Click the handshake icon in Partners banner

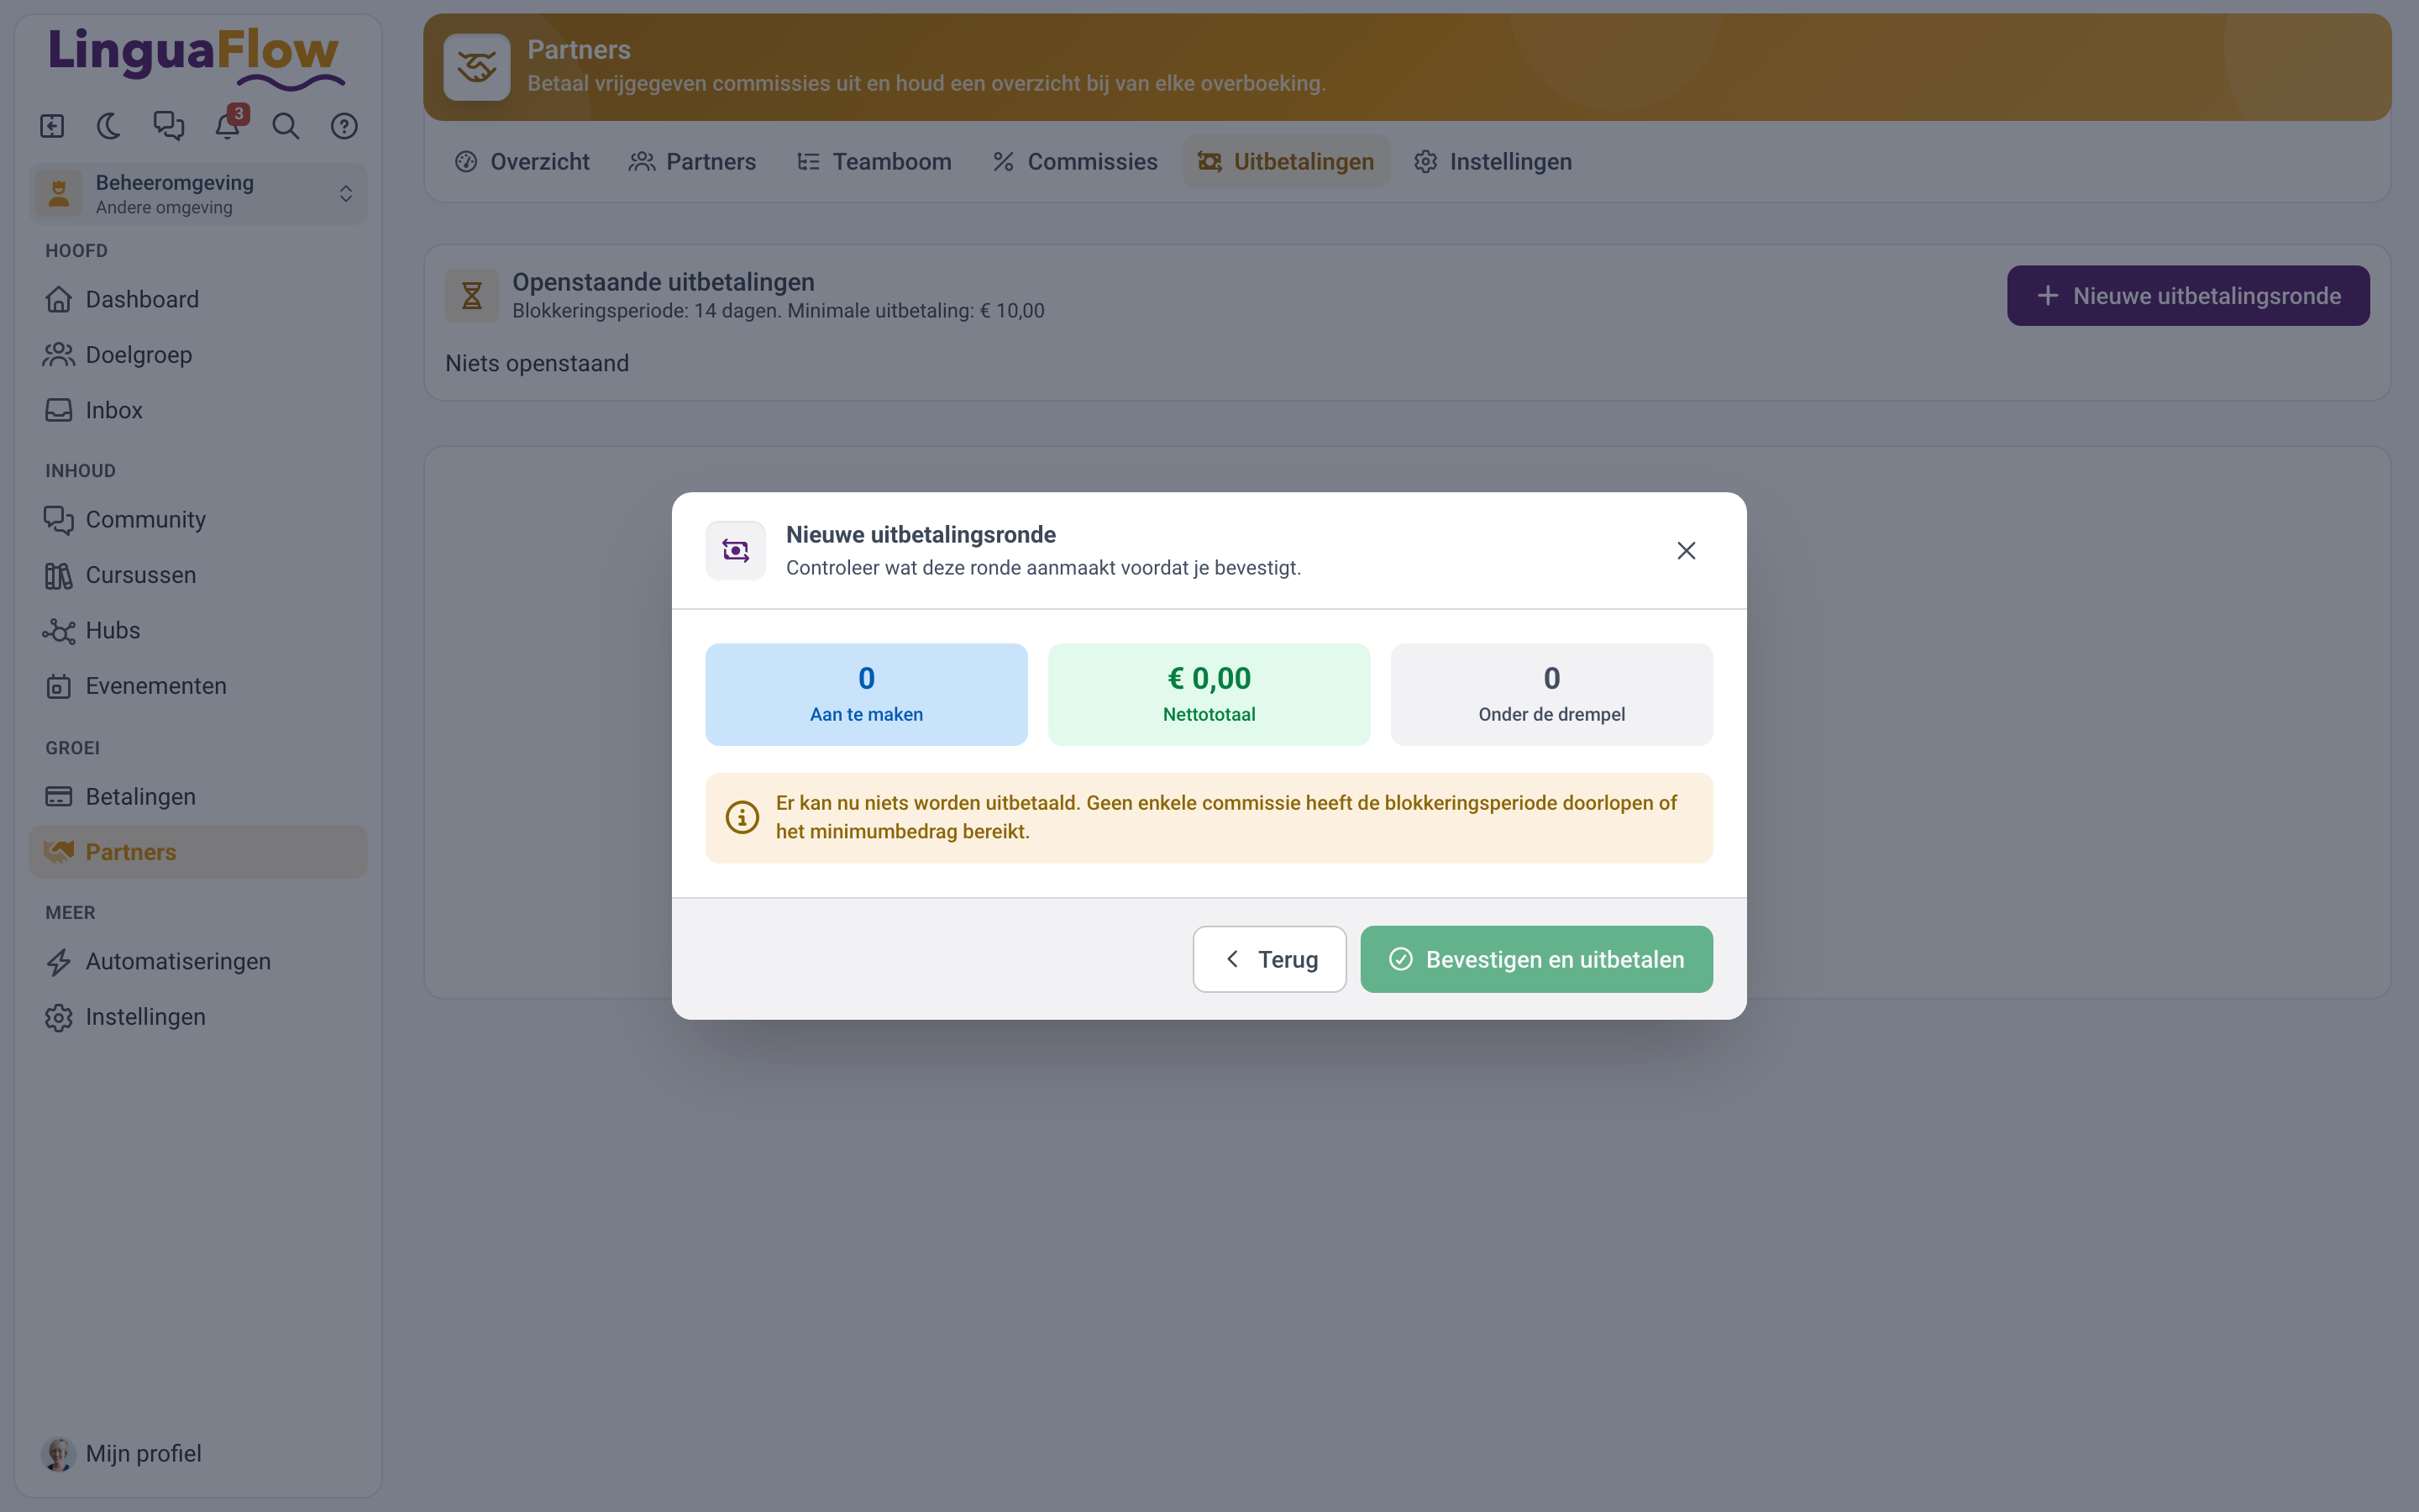pos(477,68)
